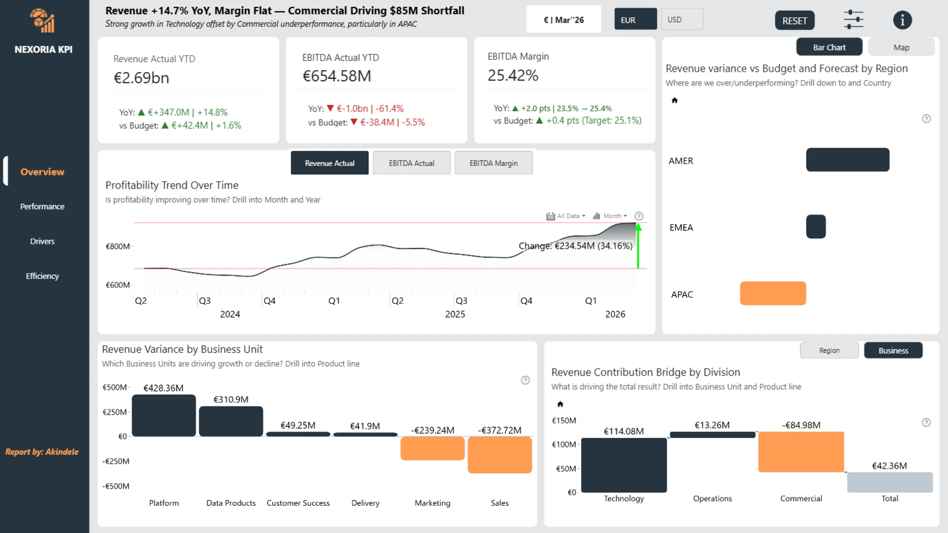Click home drill icon in Contribution Bridge chart
This screenshot has width=948, height=533.
(x=560, y=404)
